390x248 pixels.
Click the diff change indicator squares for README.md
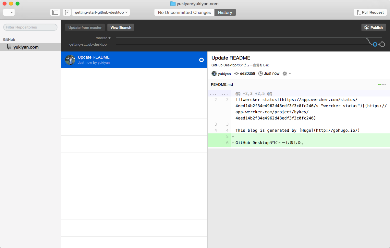point(382,84)
